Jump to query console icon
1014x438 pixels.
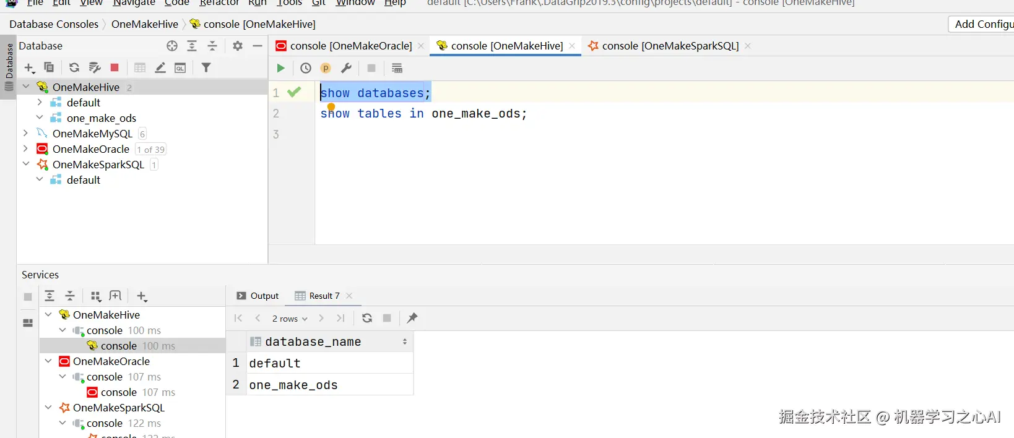pyautogui.click(x=180, y=67)
